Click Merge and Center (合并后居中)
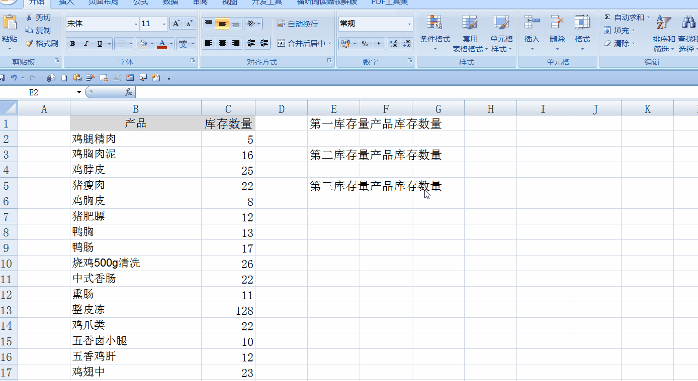Screen dimensions: 698x381 [301, 44]
